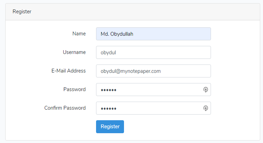Focus the Password input box

pyautogui.click(x=153, y=89)
